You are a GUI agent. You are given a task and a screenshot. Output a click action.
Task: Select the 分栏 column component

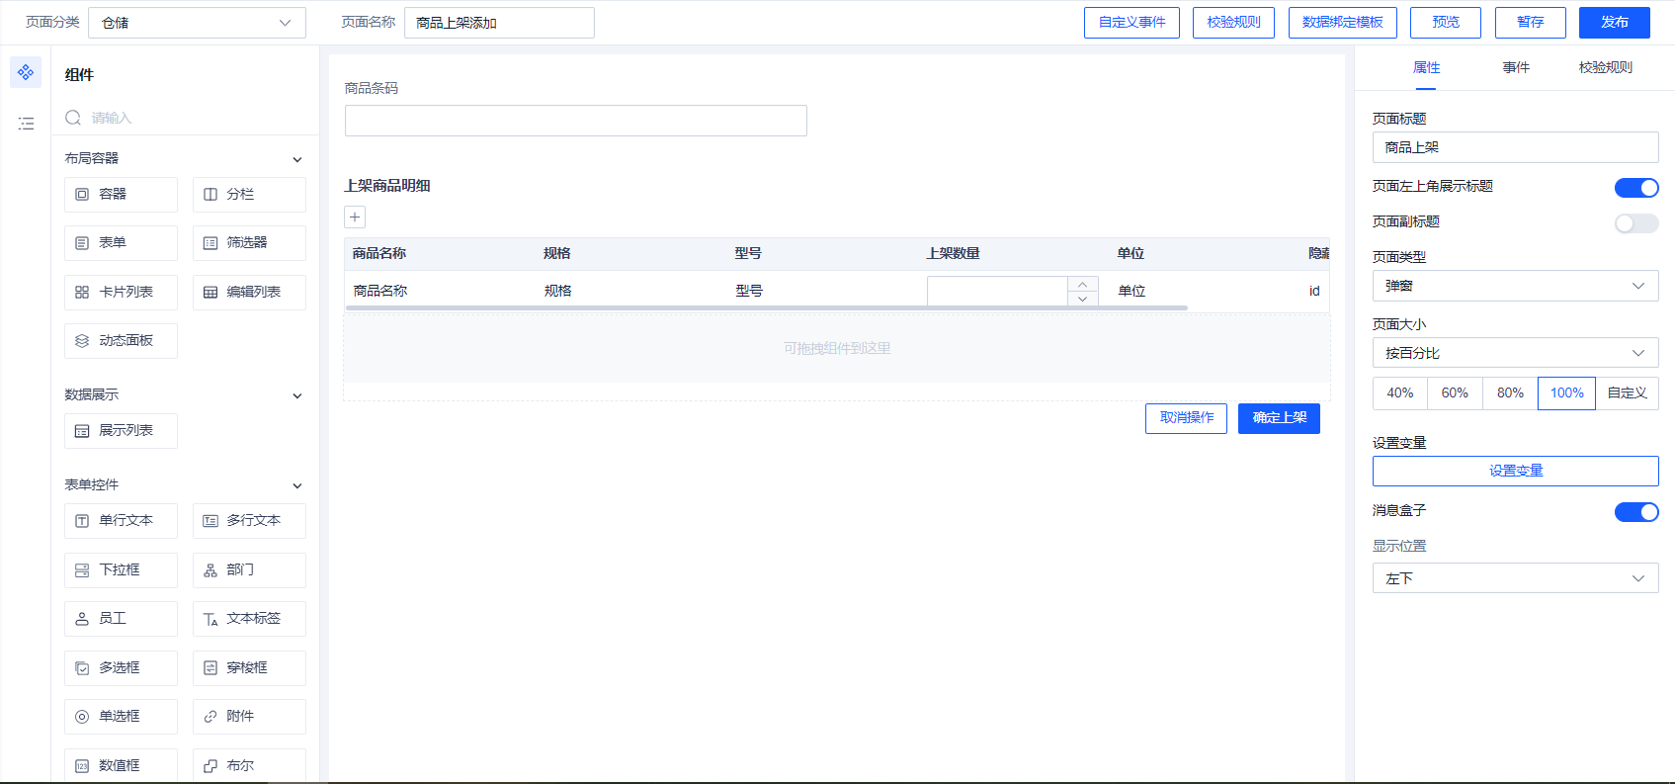click(x=249, y=195)
